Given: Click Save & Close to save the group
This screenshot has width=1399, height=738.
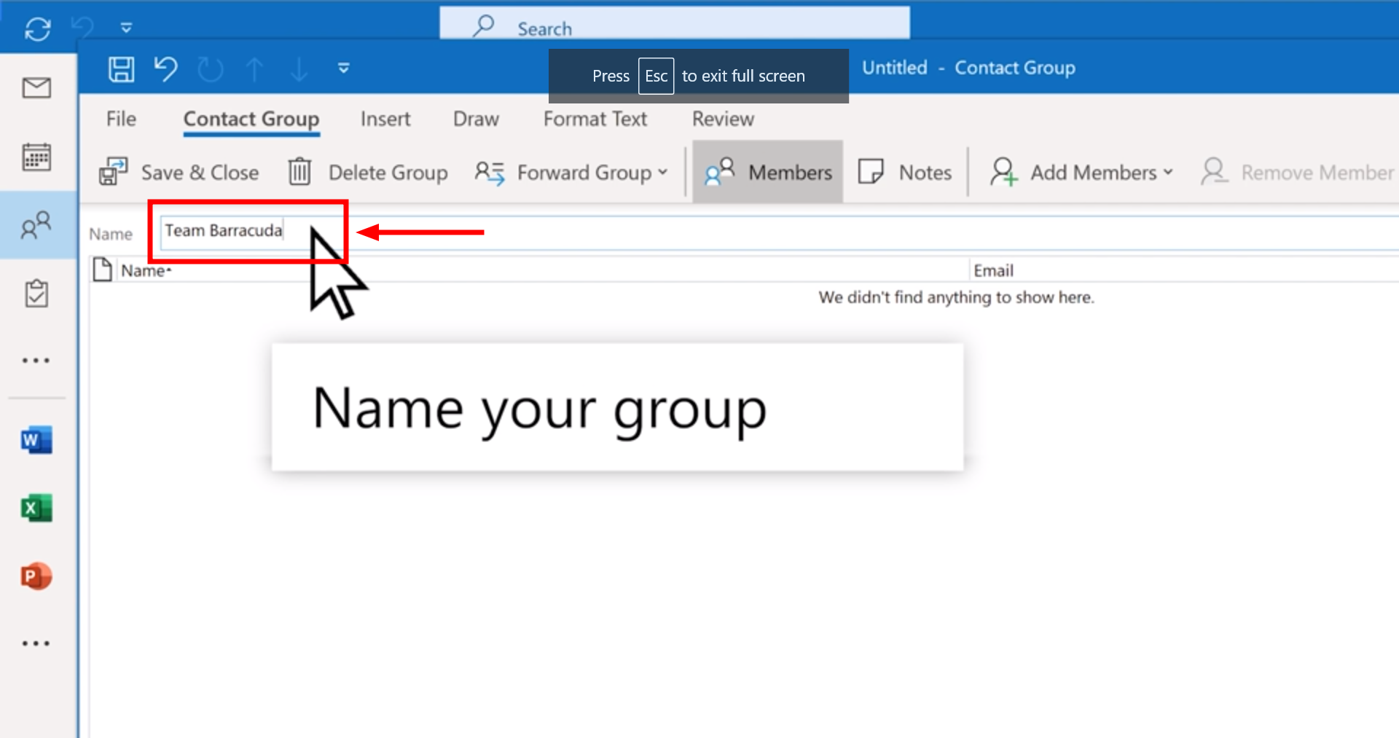Looking at the screenshot, I should 180,173.
